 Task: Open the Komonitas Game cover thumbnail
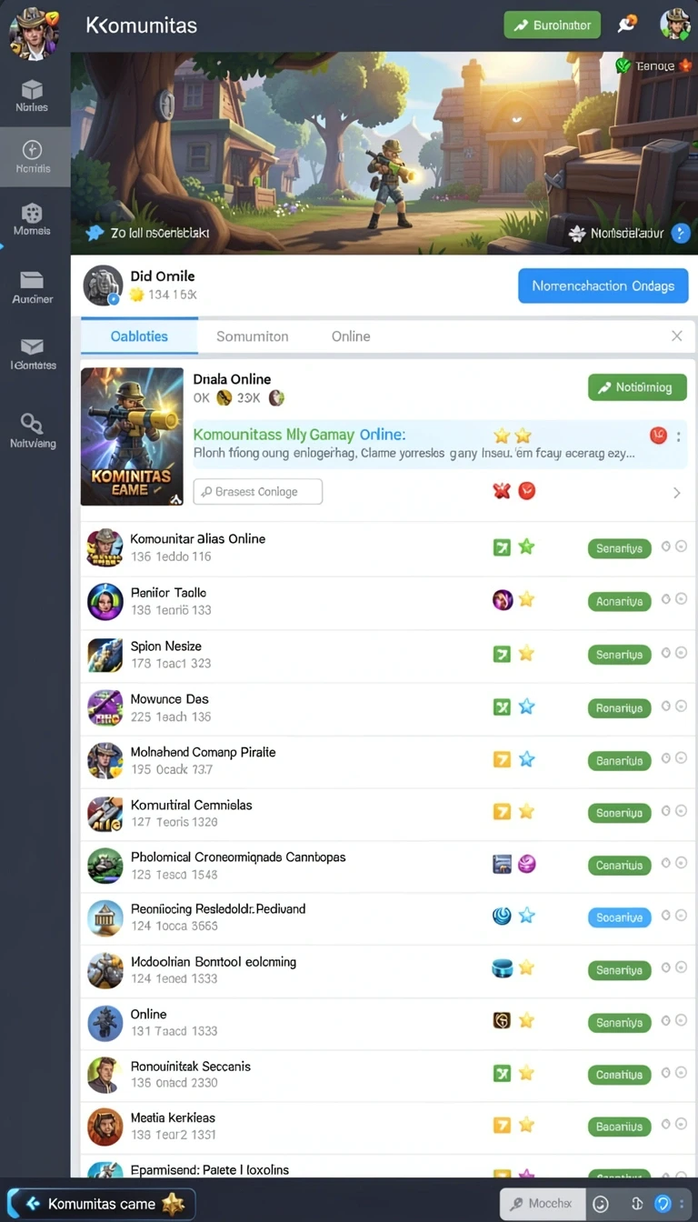tap(132, 436)
